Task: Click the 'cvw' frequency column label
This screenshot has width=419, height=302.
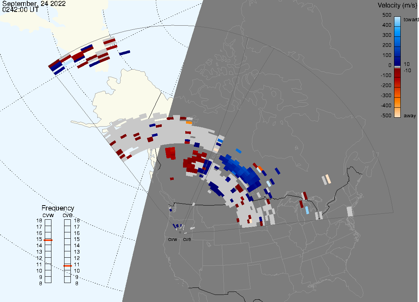Action: point(48,215)
